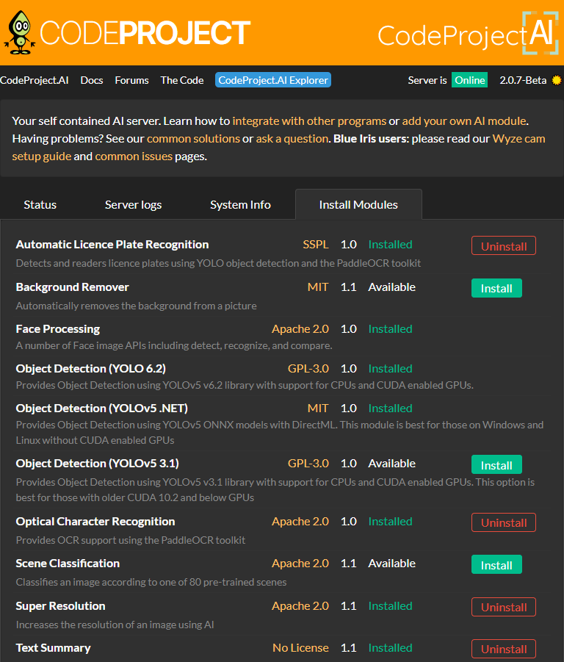The image size is (564, 662).
Task: Click GPL-3.0 license of YOLO 6.2
Action: coord(308,369)
